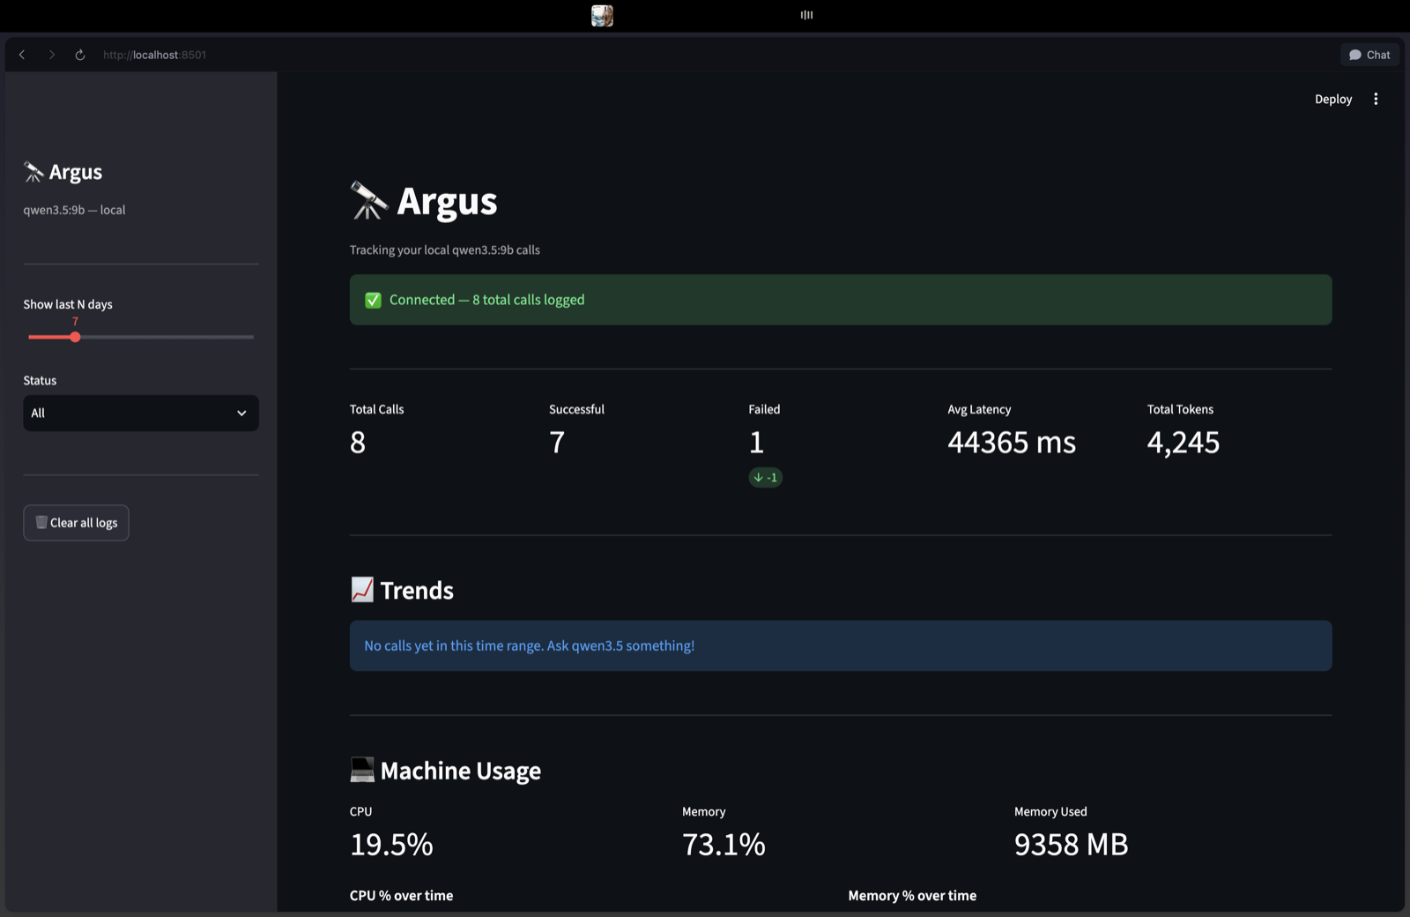Click the "qwen3.5:9b — local" sidebar caption
Image resolution: width=1410 pixels, height=917 pixels.
(x=74, y=210)
